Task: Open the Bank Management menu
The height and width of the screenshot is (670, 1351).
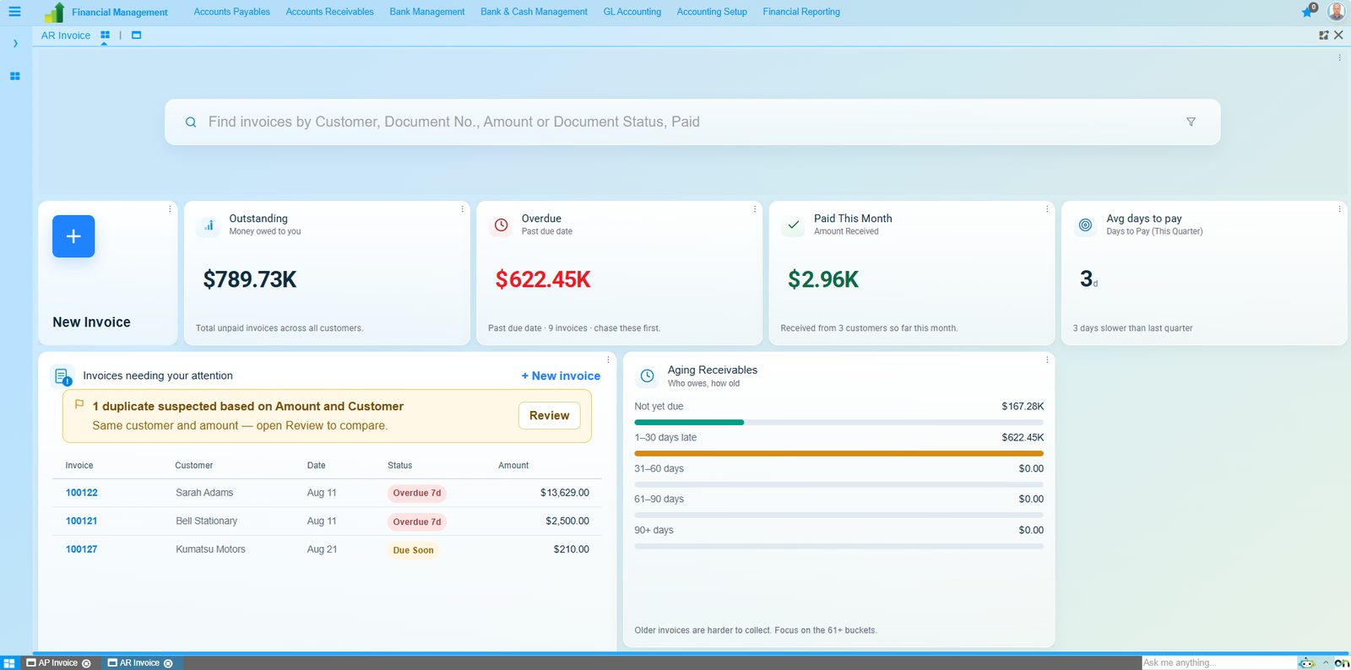Action: pos(426,12)
